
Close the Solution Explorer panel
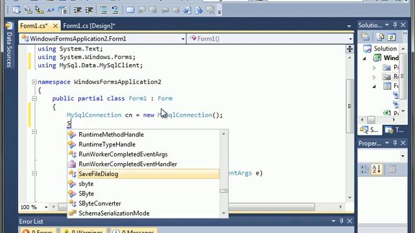(x=403, y=25)
